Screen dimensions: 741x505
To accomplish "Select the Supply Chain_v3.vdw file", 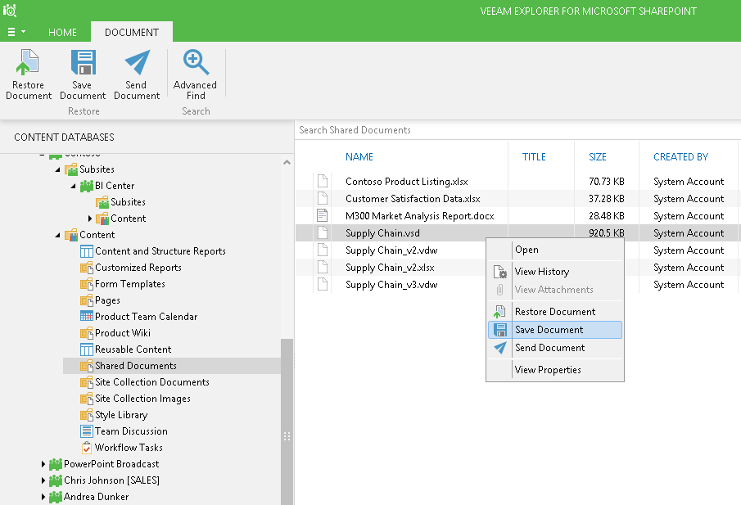I will point(391,285).
